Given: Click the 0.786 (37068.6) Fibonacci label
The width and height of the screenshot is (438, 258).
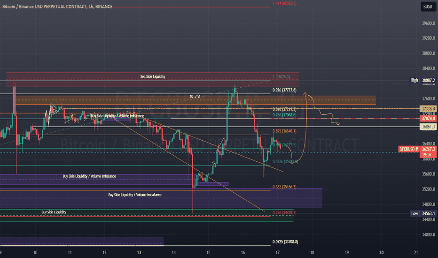Looking at the screenshot, I should tap(284, 115).
